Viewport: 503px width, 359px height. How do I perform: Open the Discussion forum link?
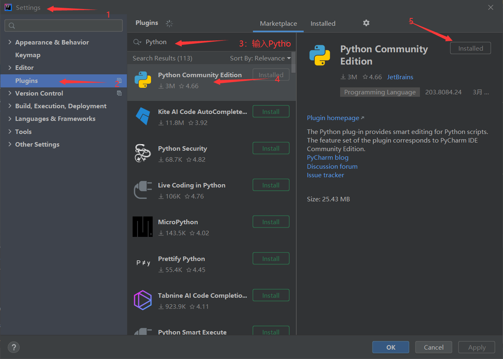coord(332,166)
